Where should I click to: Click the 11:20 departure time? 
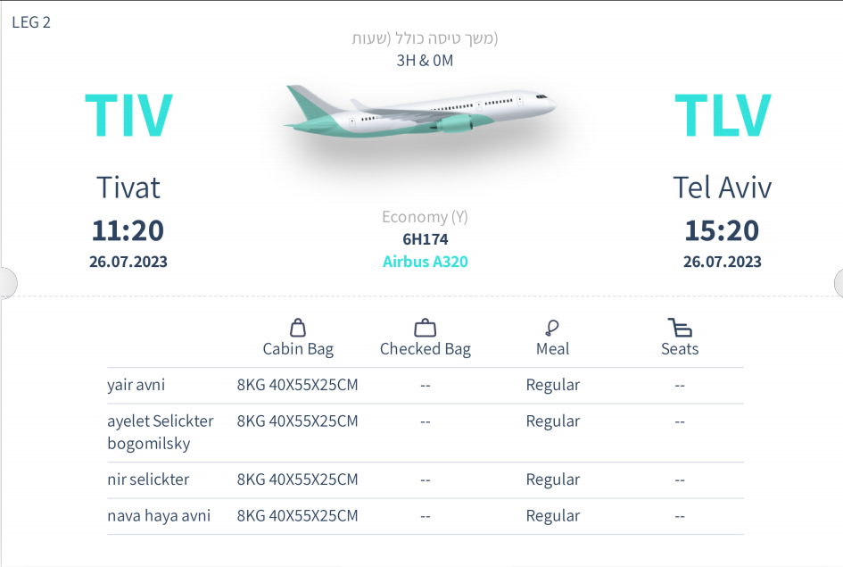point(128,230)
